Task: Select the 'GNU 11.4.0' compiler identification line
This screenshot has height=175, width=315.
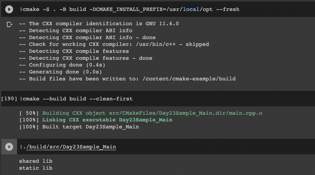Action: [99, 24]
